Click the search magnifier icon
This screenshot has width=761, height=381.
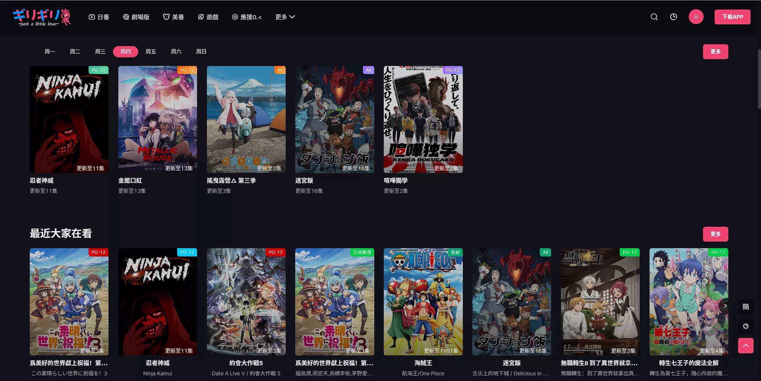(x=654, y=17)
